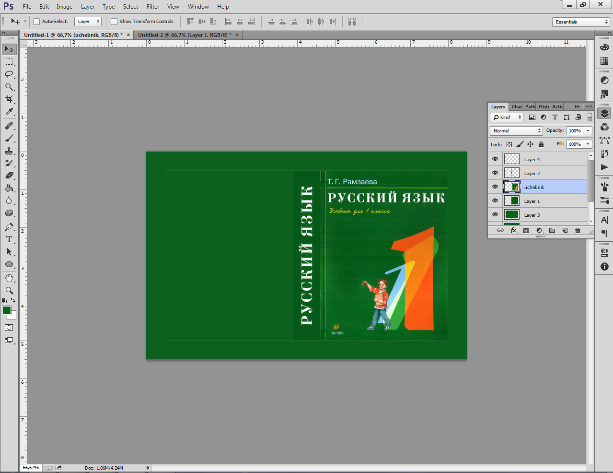Create a new group folder icon
This screenshot has height=473, width=613.
click(552, 231)
